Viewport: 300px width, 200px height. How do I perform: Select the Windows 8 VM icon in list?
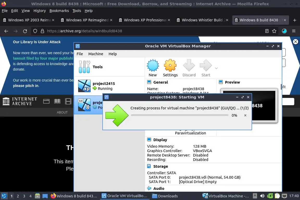pos(84,105)
